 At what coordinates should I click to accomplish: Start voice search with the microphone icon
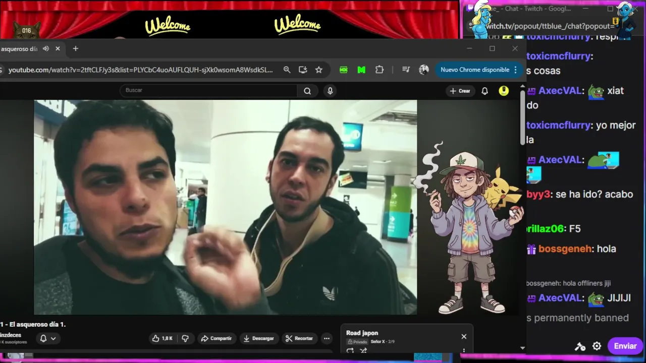point(330,91)
